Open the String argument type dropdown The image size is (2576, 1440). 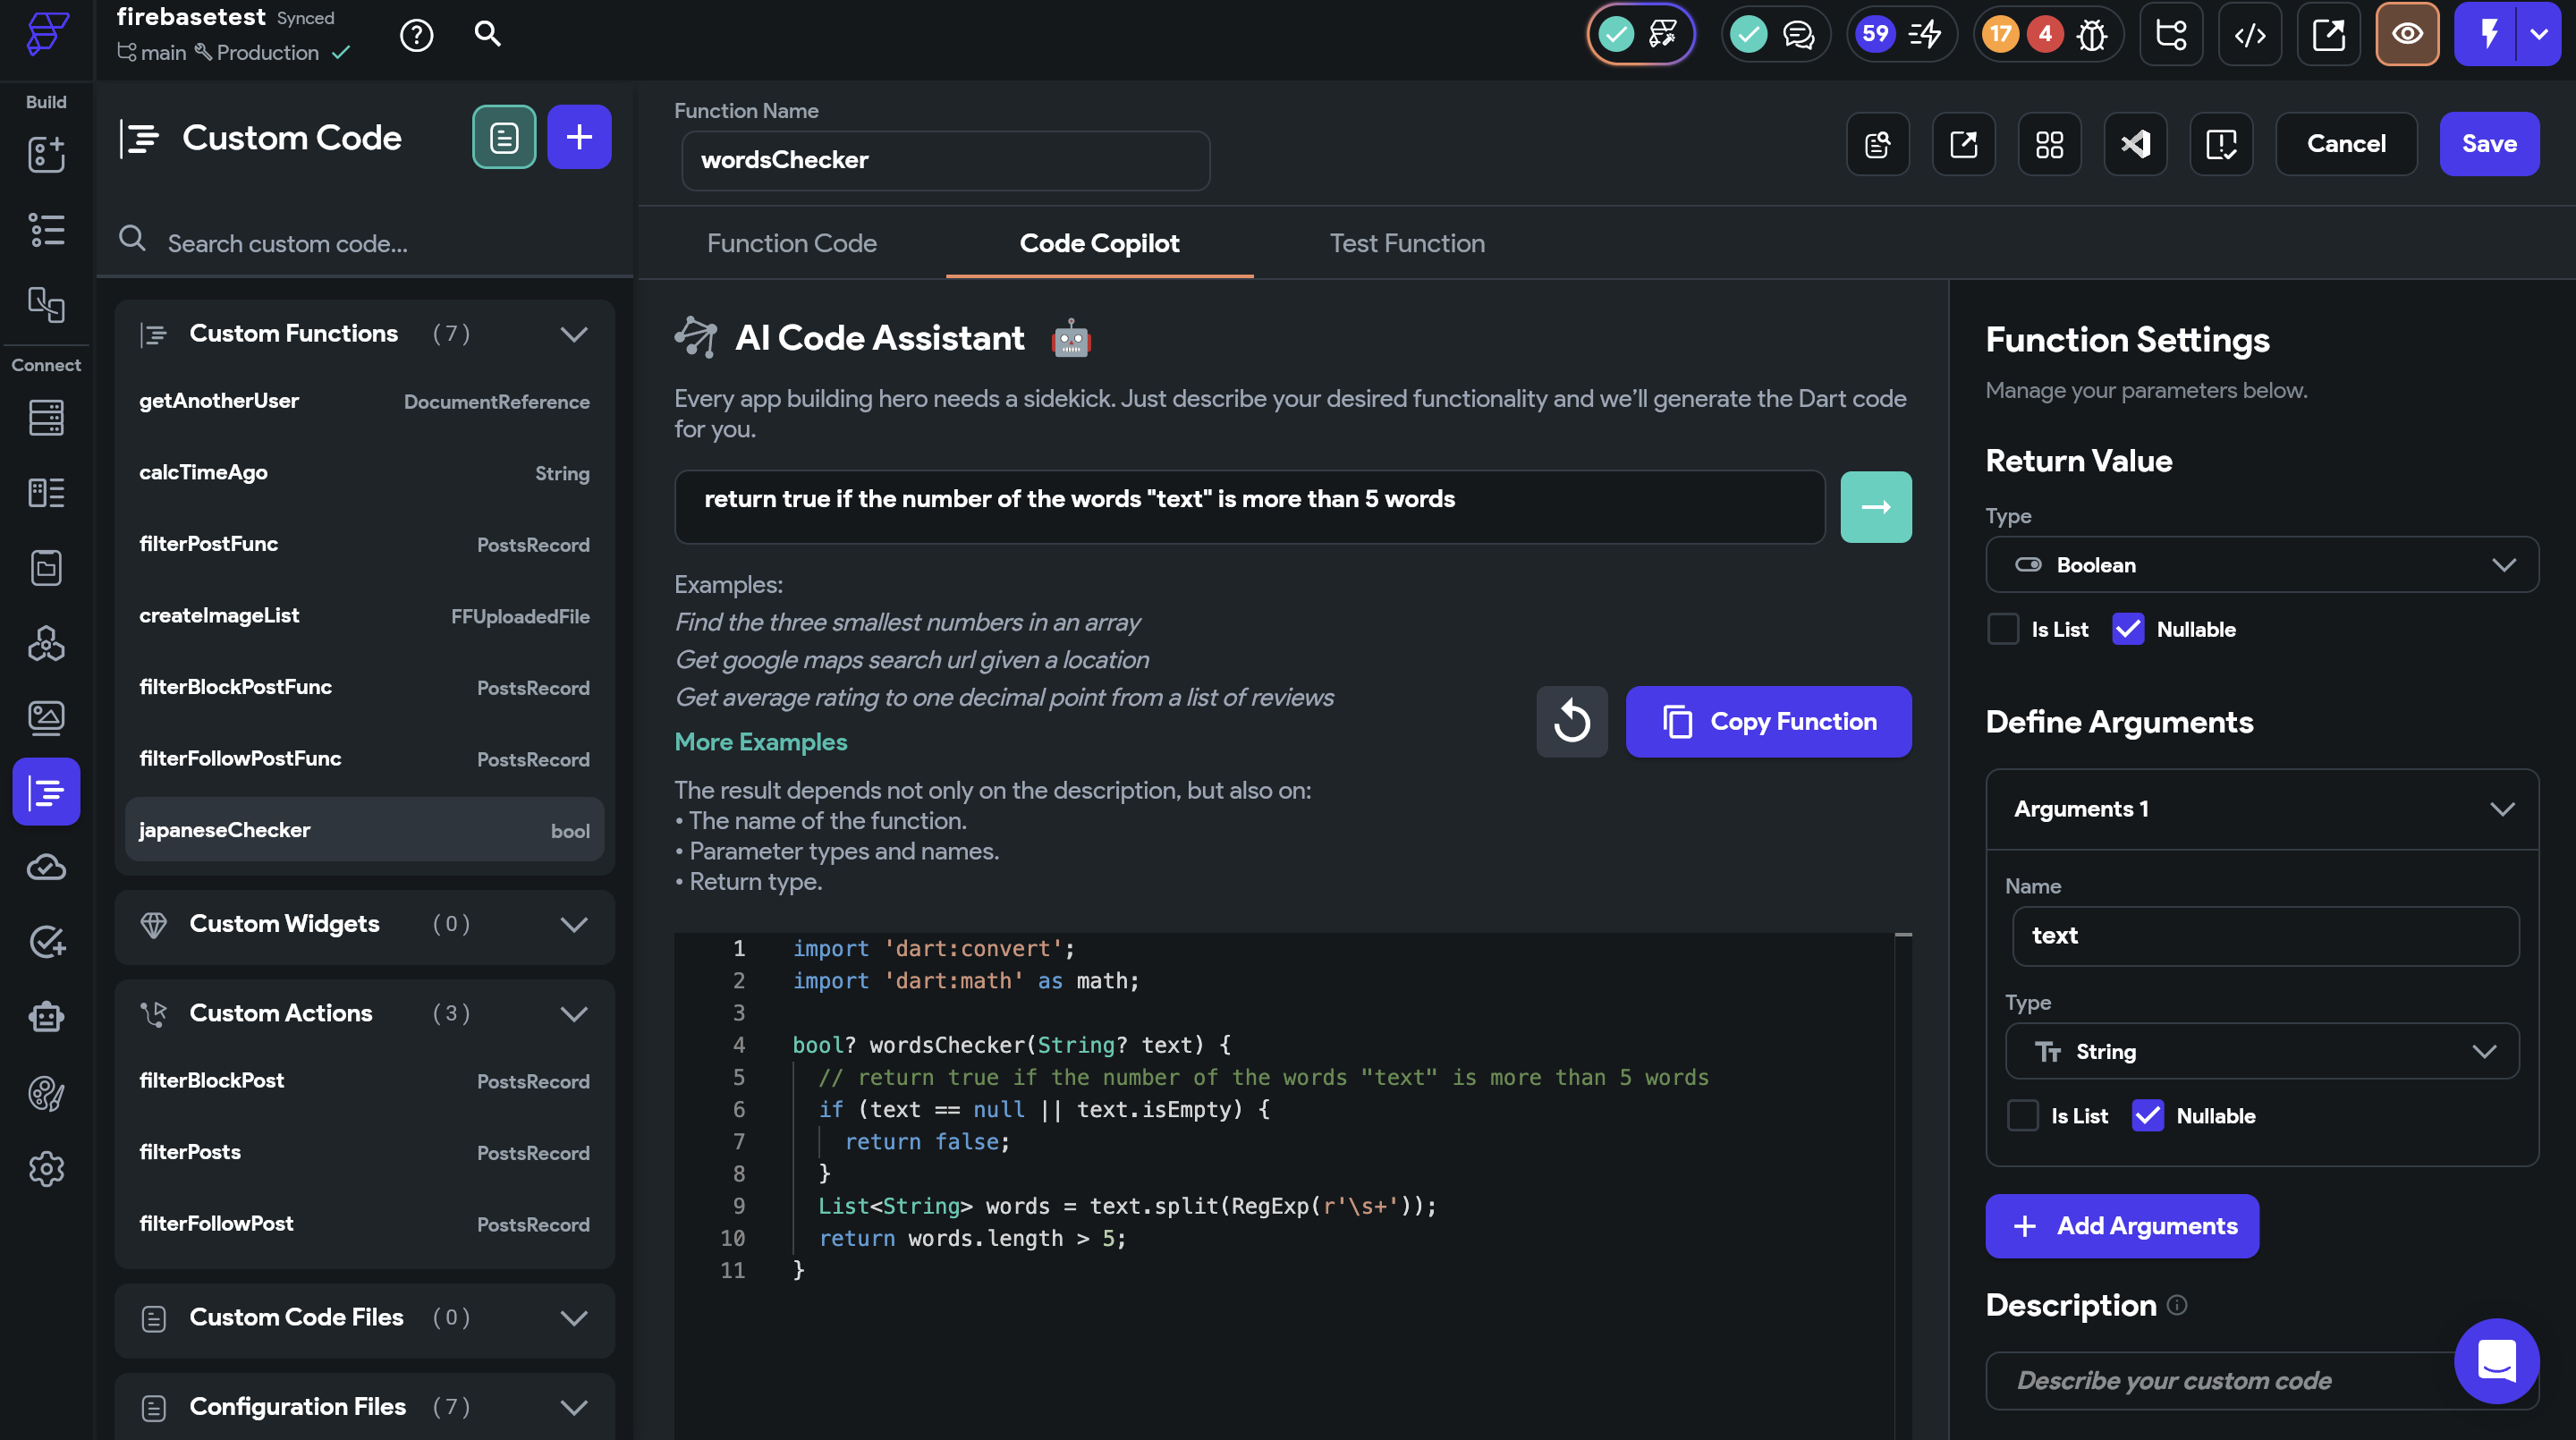click(x=2261, y=1051)
